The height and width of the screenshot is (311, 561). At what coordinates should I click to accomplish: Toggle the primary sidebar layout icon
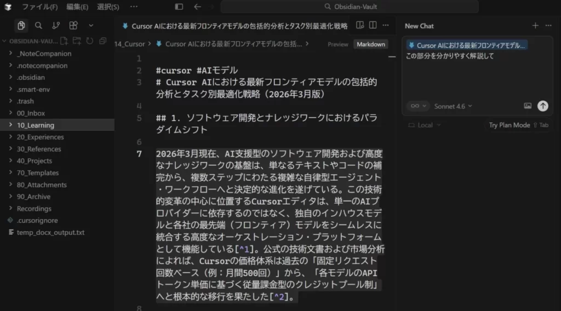(x=179, y=7)
